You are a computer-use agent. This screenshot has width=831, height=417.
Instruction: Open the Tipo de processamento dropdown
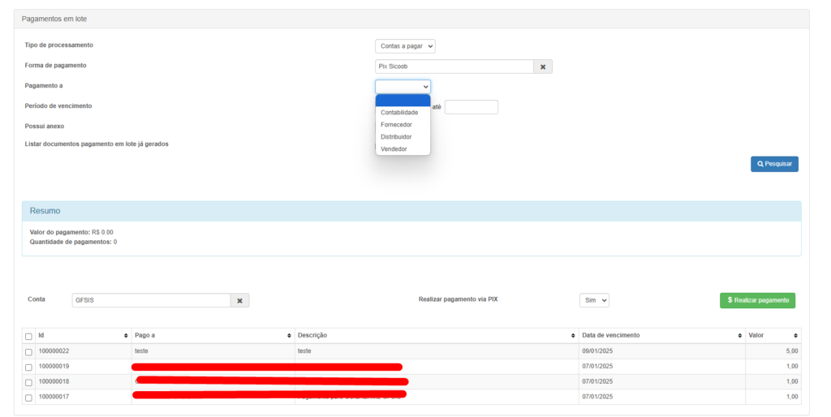405,46
